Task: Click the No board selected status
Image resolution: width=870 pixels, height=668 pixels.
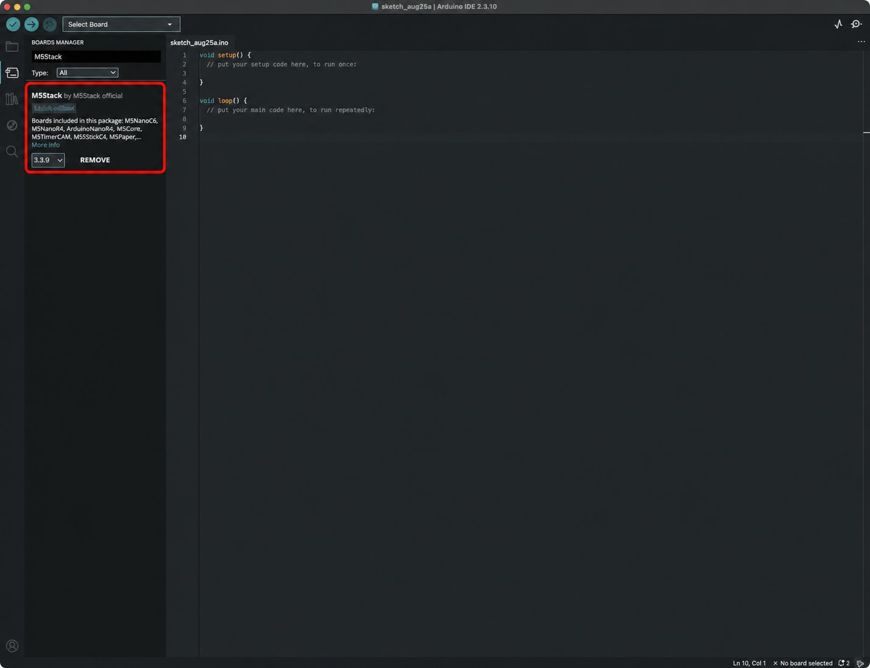Action: click(x=803, y=663)
